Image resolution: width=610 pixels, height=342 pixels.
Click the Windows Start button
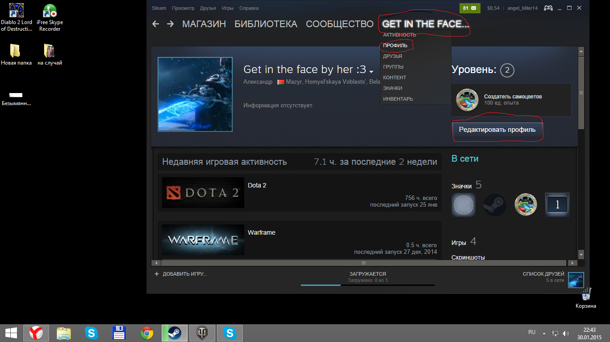pyautogui.click(x=11, y=333)
